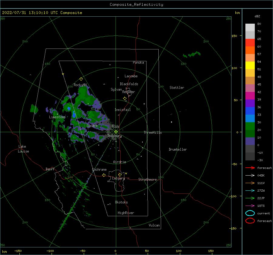Click the small green echo northeast near 150 ring

(192, 54)
